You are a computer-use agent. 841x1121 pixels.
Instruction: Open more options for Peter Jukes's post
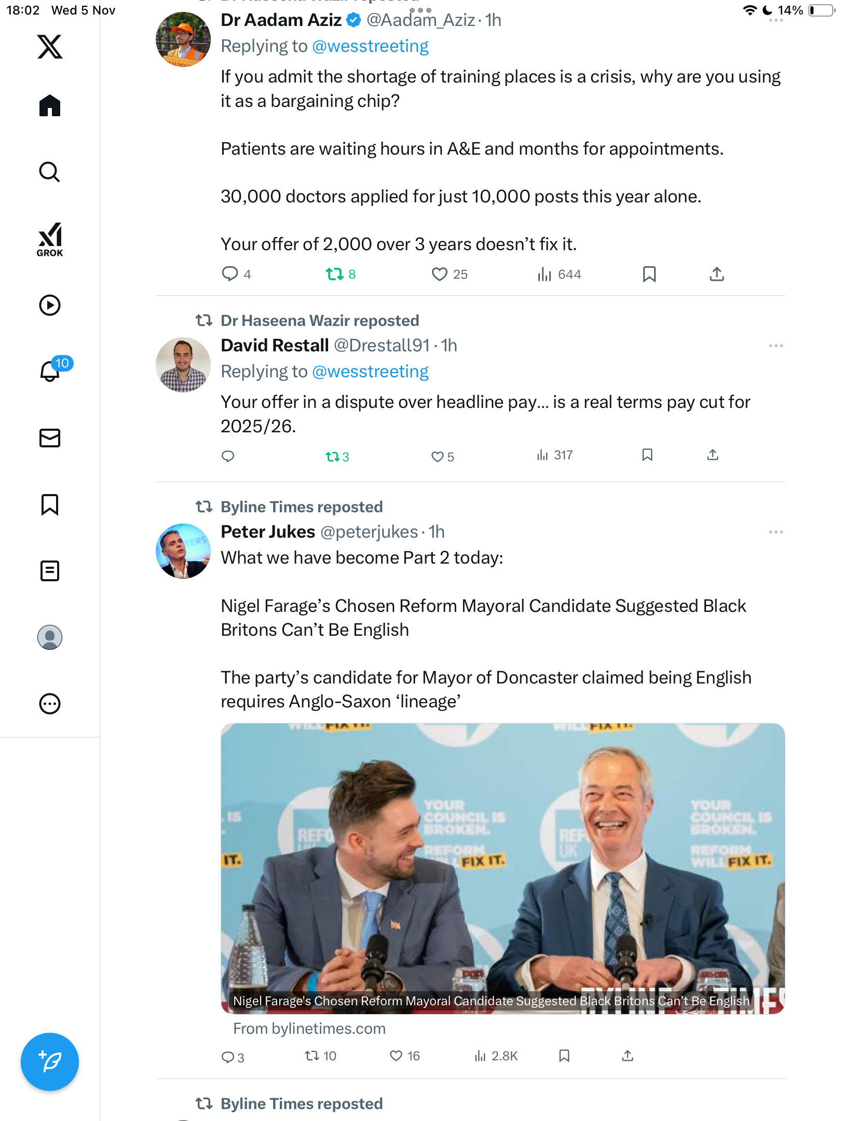tap(776, 532)
